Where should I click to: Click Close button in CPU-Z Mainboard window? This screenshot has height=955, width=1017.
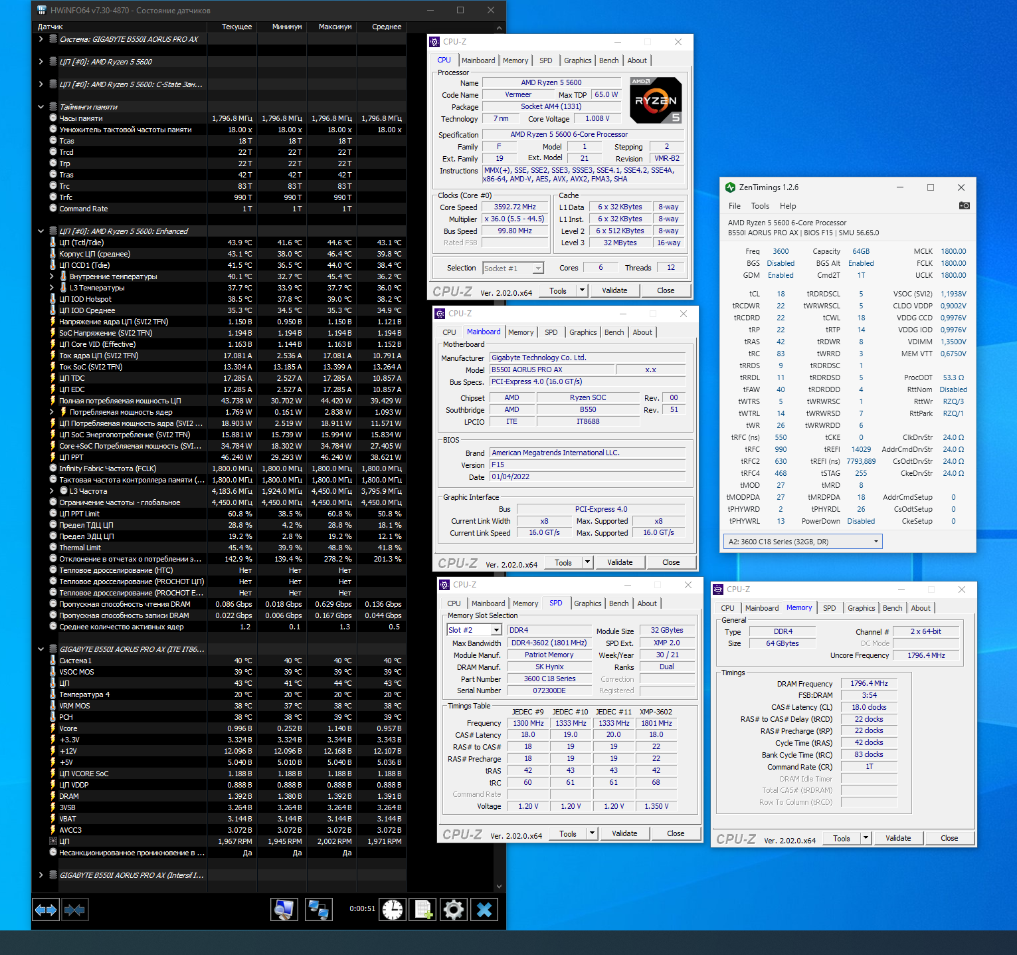click(x=671, y=562)
